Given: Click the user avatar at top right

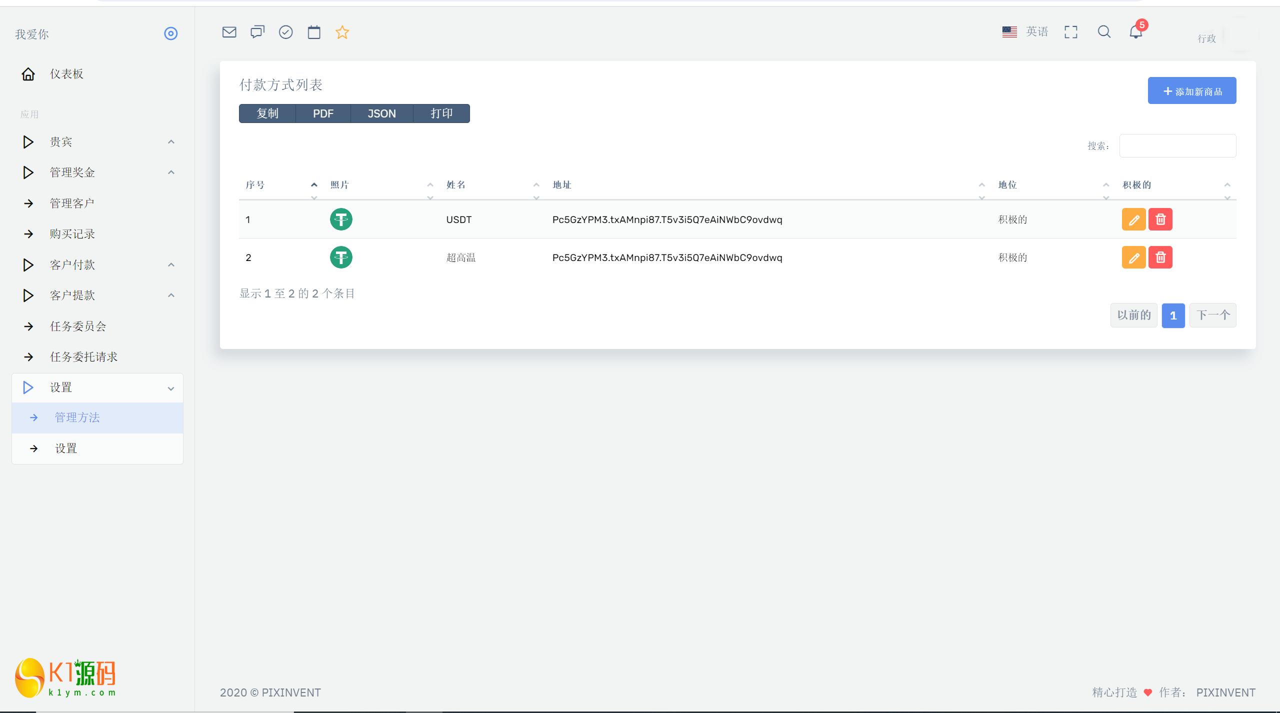Looking at the screenshot, I should tap(1240, 34).
